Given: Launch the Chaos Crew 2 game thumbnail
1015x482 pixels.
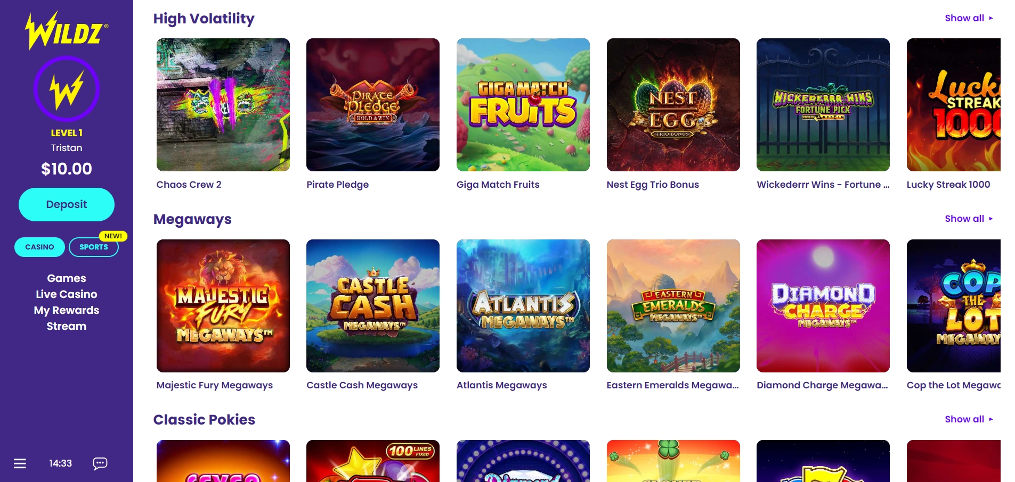Looking at the screenshot, I should (x=223, y=105).
